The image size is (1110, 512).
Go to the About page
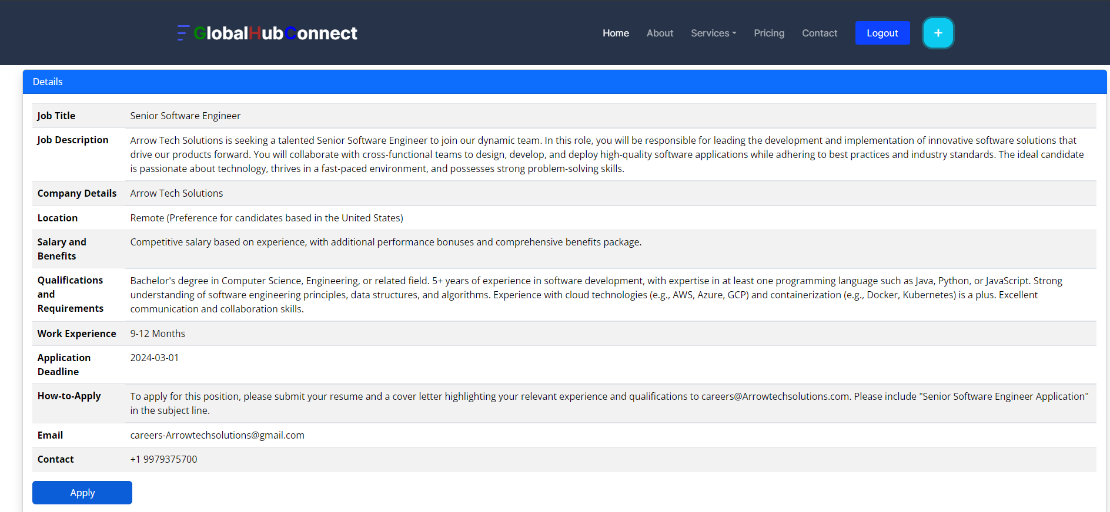click(x=660, y=33)
